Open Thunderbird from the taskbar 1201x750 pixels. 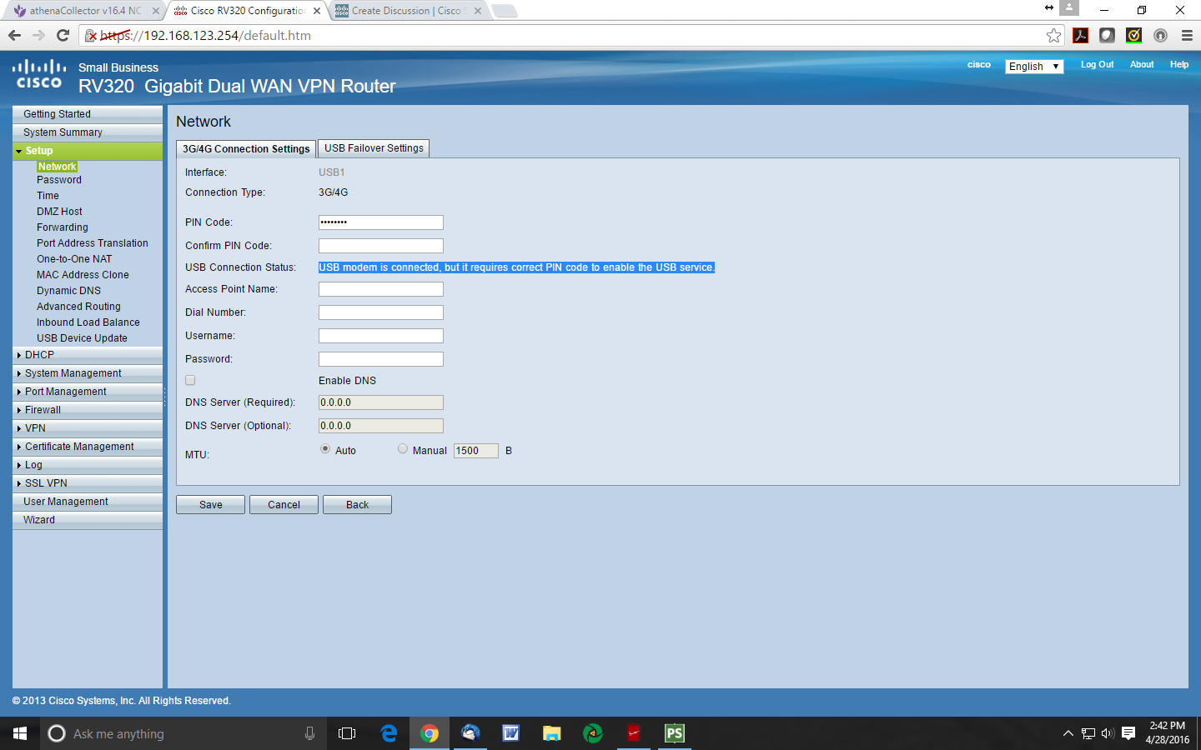tap(470, 733)
